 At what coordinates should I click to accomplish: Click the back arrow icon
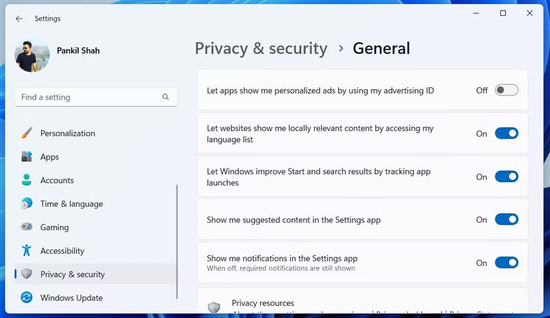(x=19, y=19)
